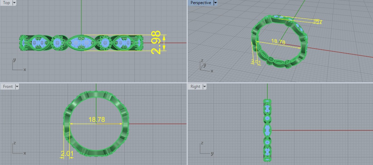The image size is (373, 165).
Task: Open the Right viewport dropdown arrow
Action: (205, 87)
